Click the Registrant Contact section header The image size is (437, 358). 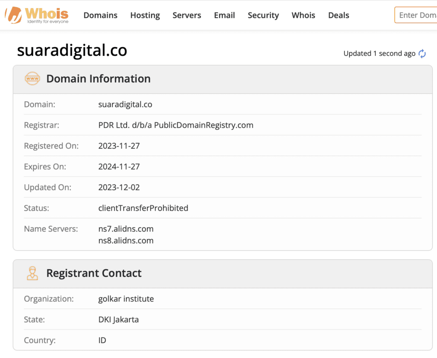(x=94, y=273)
